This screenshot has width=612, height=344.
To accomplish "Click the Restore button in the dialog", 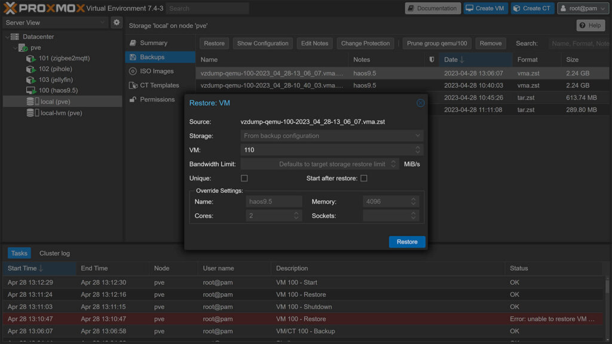I will 406,242.
